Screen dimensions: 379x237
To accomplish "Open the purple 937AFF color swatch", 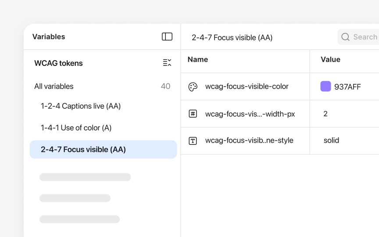I will [x=325, y=86].
